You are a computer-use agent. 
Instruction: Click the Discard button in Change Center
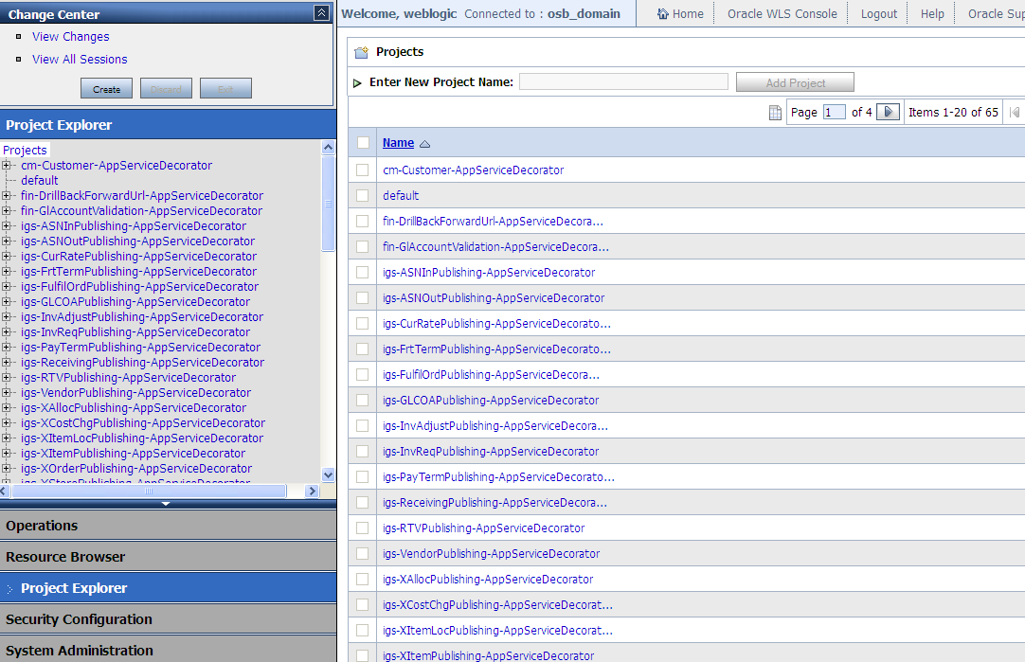[x=166, y=89]
